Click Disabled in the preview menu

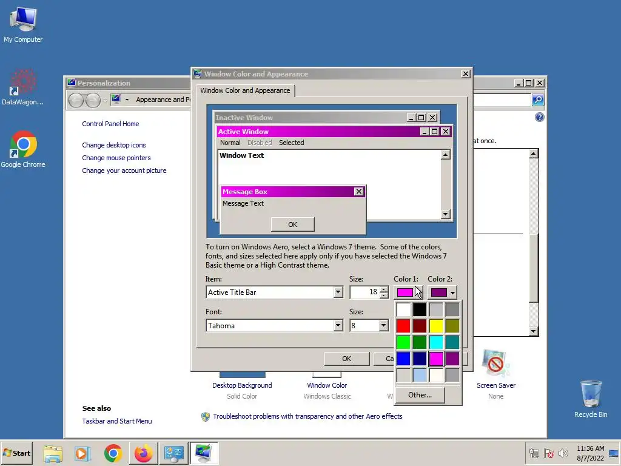(260, 143)
